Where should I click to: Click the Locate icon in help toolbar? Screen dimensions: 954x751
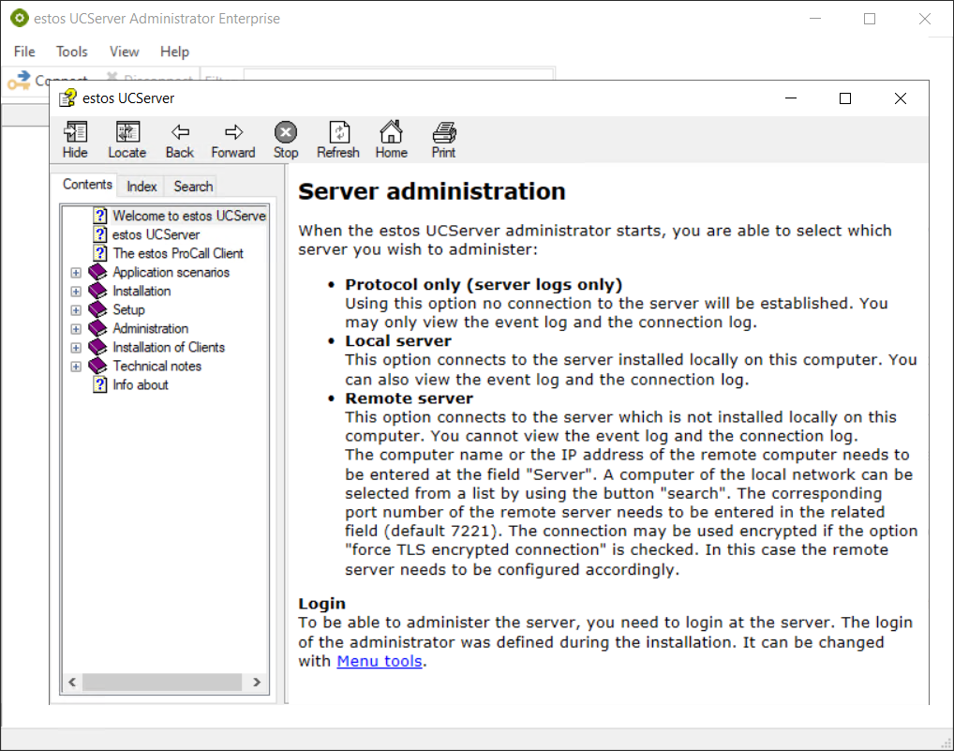[127, 140]
